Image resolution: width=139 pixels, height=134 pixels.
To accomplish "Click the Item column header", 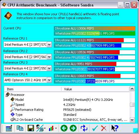I will tap(33, 89).
